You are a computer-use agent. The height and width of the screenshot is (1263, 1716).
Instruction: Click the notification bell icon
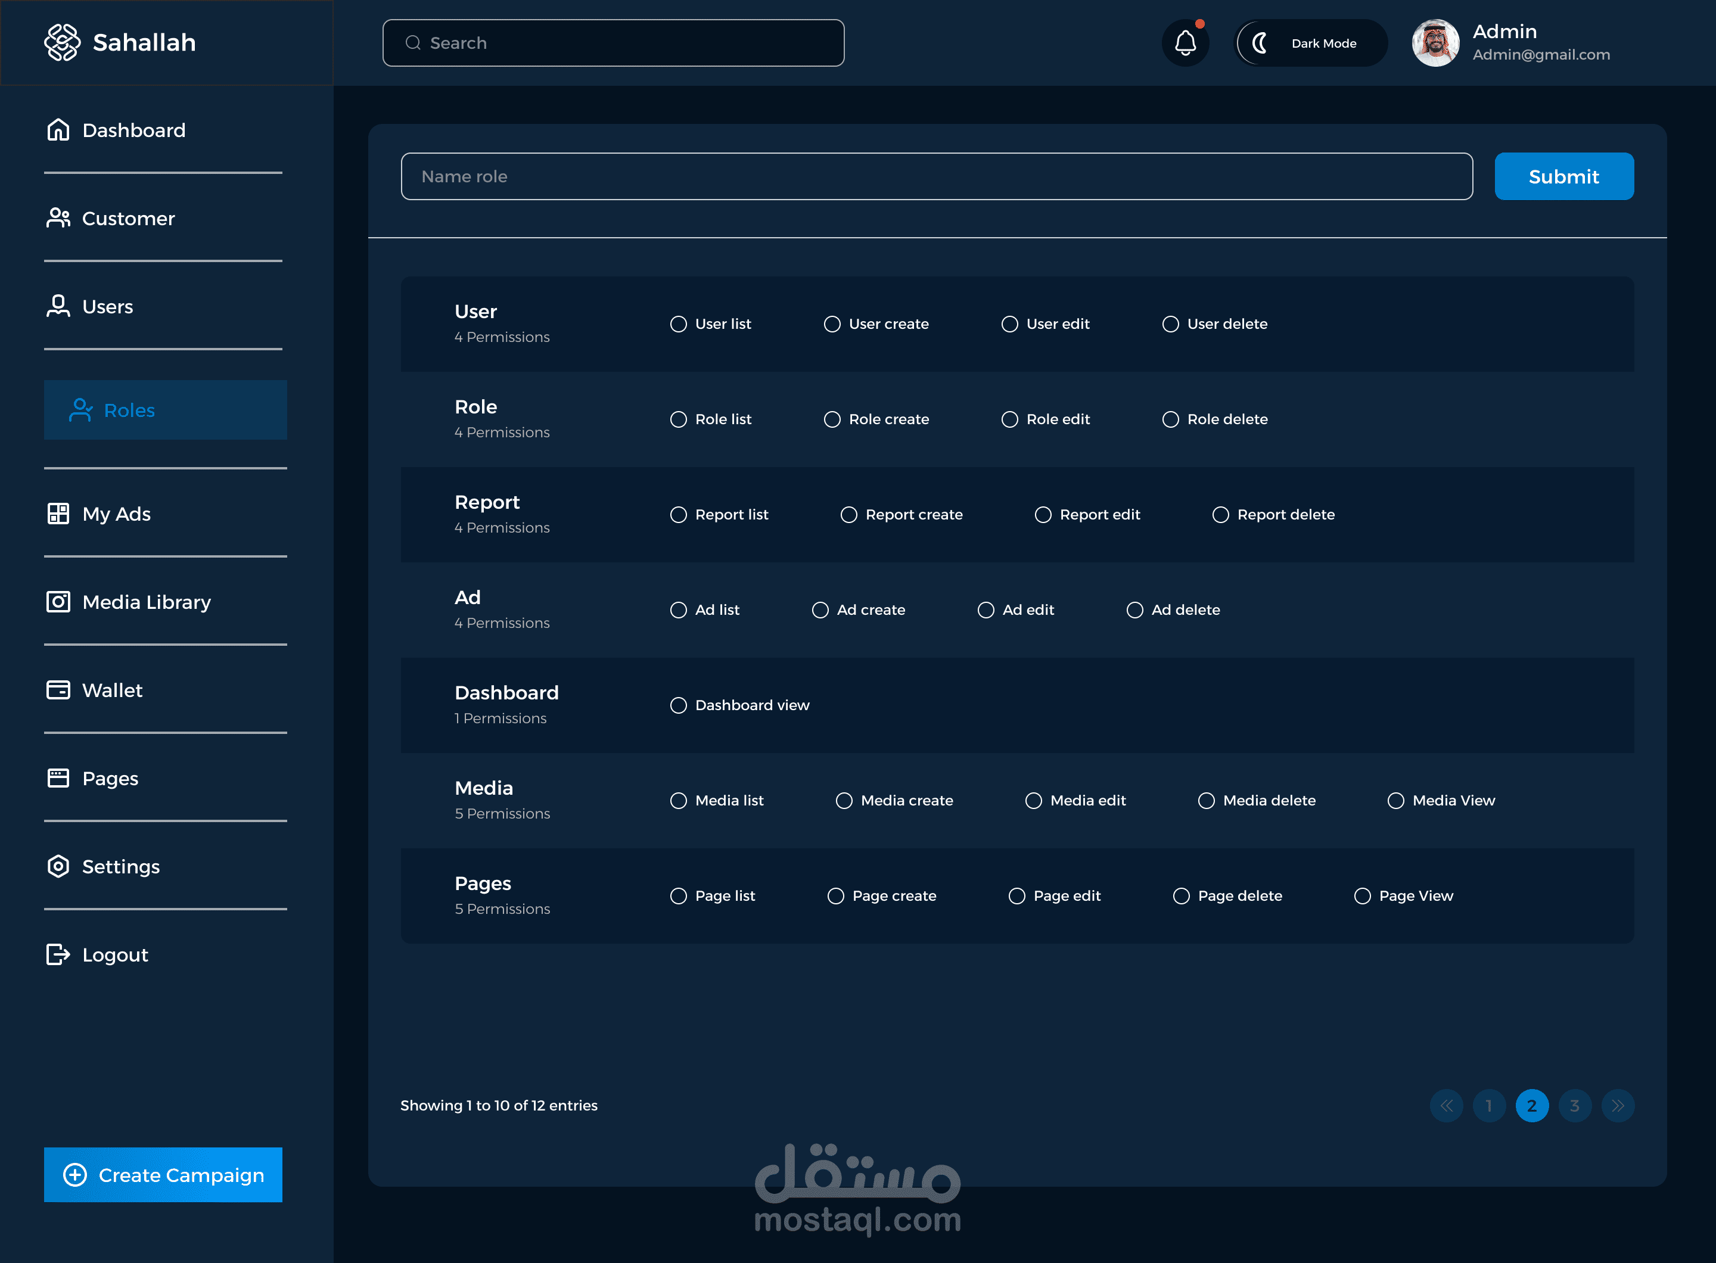(x=1185, y=43)
